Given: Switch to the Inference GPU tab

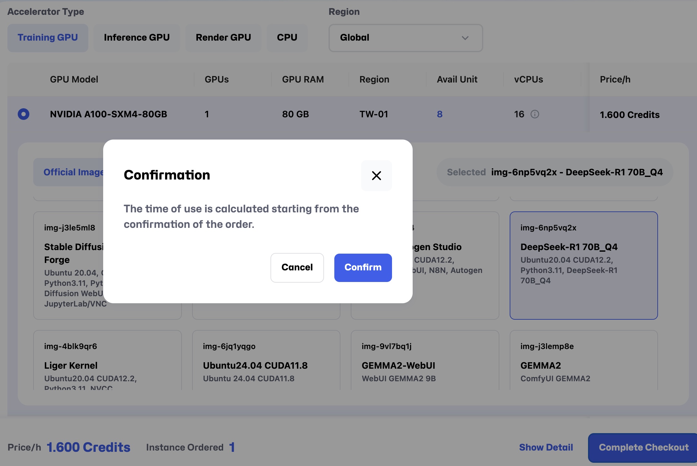Looking at the screenshot, I should pos(137,38).
